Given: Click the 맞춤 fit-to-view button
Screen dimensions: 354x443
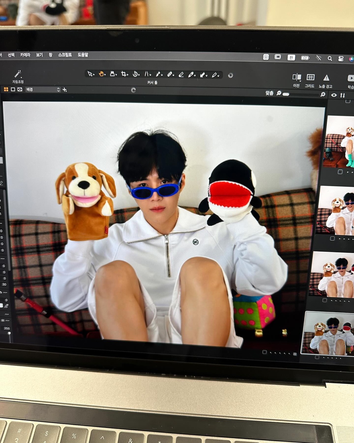Looking at the screenshot, I should (x=269, y=93).
